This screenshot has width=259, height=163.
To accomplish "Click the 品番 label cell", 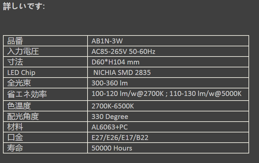I will click(x=15, y=41).
